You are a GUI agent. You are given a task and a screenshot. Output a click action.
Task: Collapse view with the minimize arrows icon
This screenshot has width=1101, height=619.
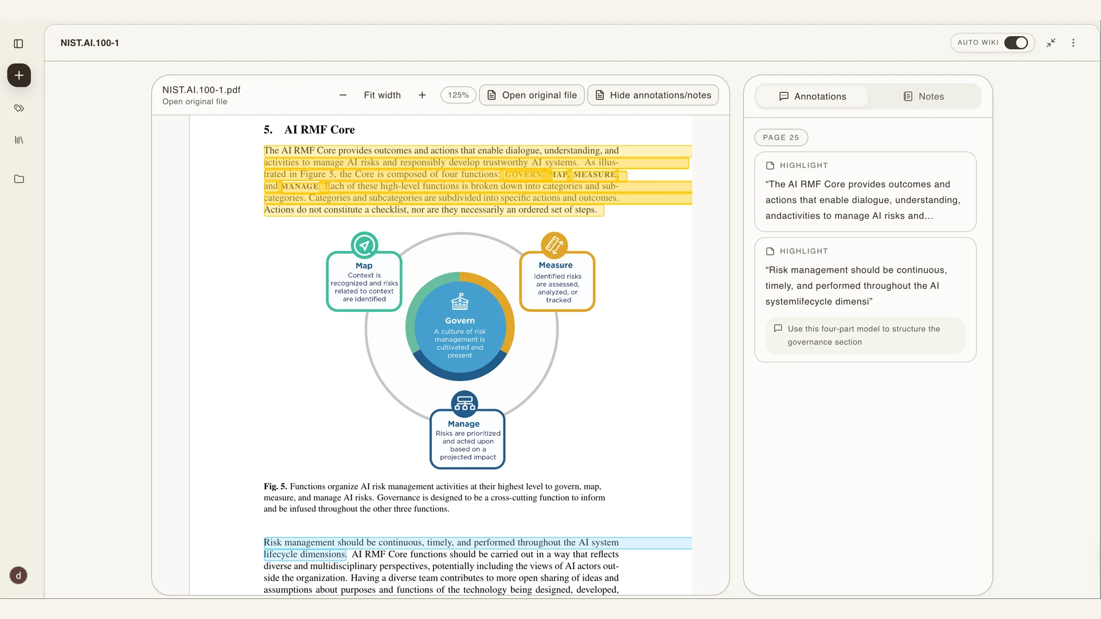(x=1051, y=43)
